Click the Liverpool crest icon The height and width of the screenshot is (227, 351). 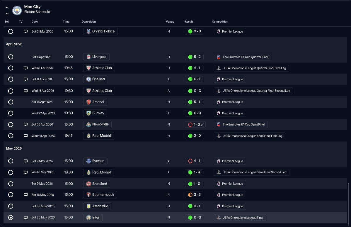click(x=88, y=57)
